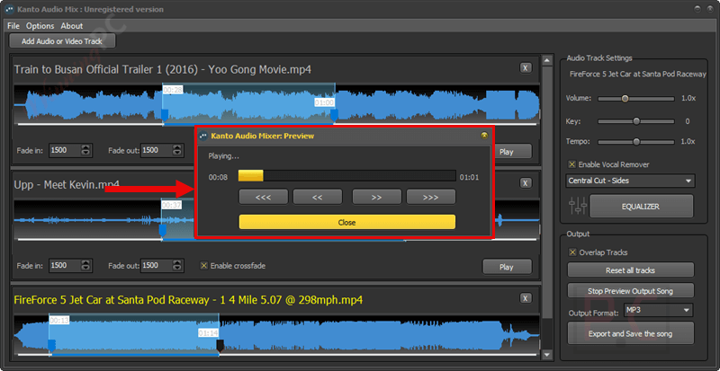The height and width of the screenshot is (371, 720).
Task: Click start marker of Train to Busan selection
Action: (164, 115)
